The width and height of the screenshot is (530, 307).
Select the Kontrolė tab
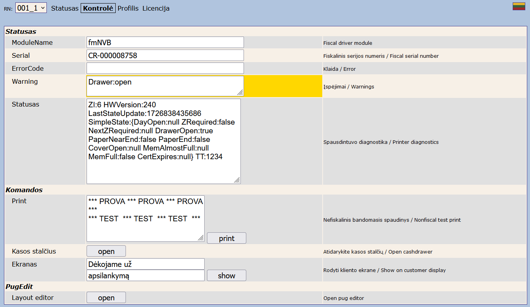point(98,8)
